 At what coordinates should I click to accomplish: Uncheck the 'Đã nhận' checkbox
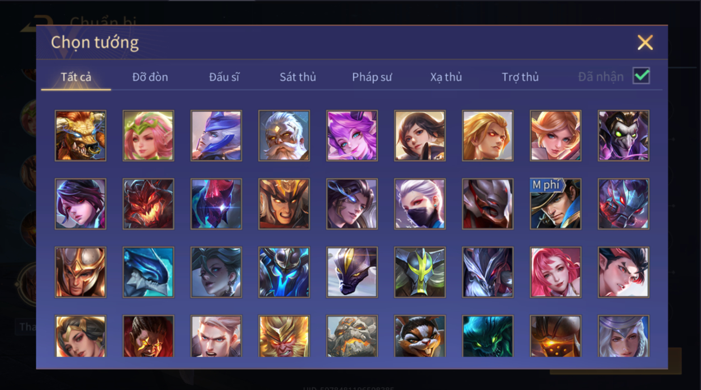pos(641,76)
